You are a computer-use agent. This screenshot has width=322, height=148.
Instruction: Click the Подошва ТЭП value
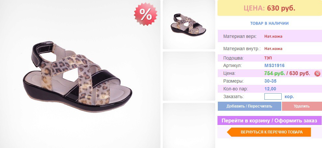coord(268,58)
